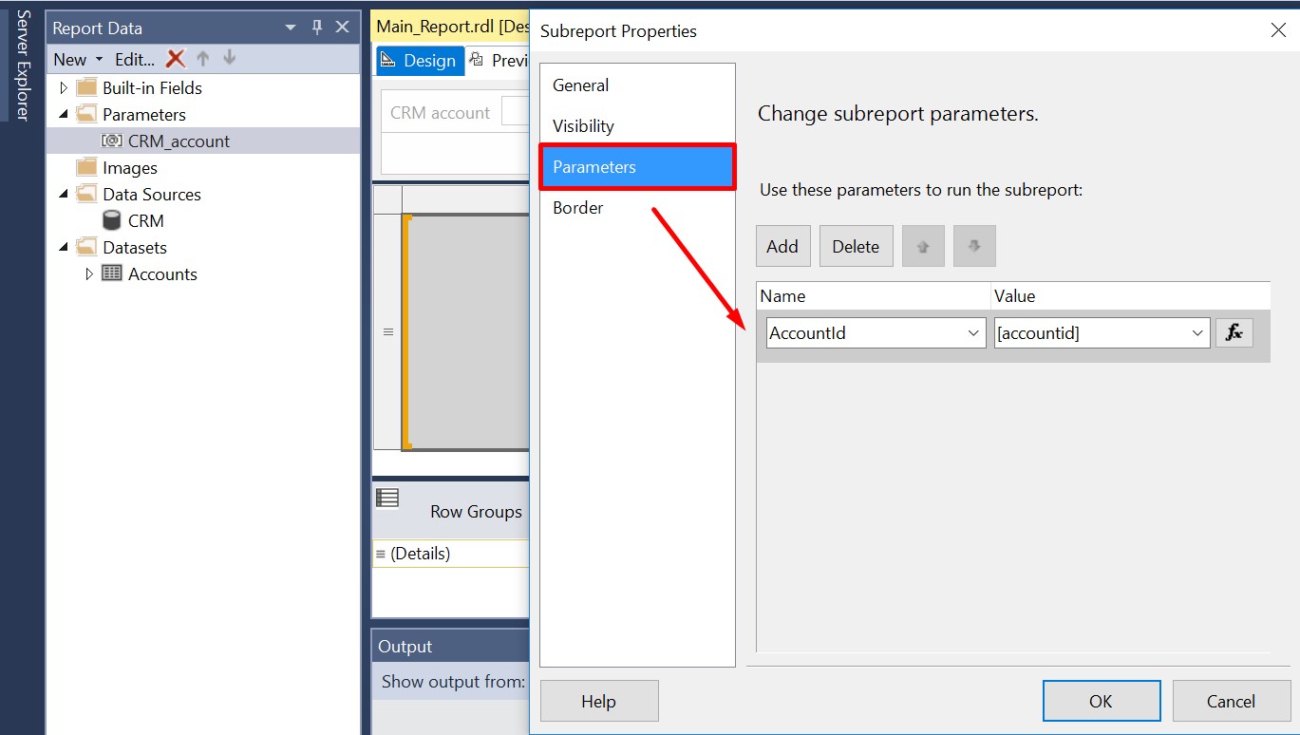1300x735 pixels.
Task: Click the Value column header
Action: tap(1130, 296)
